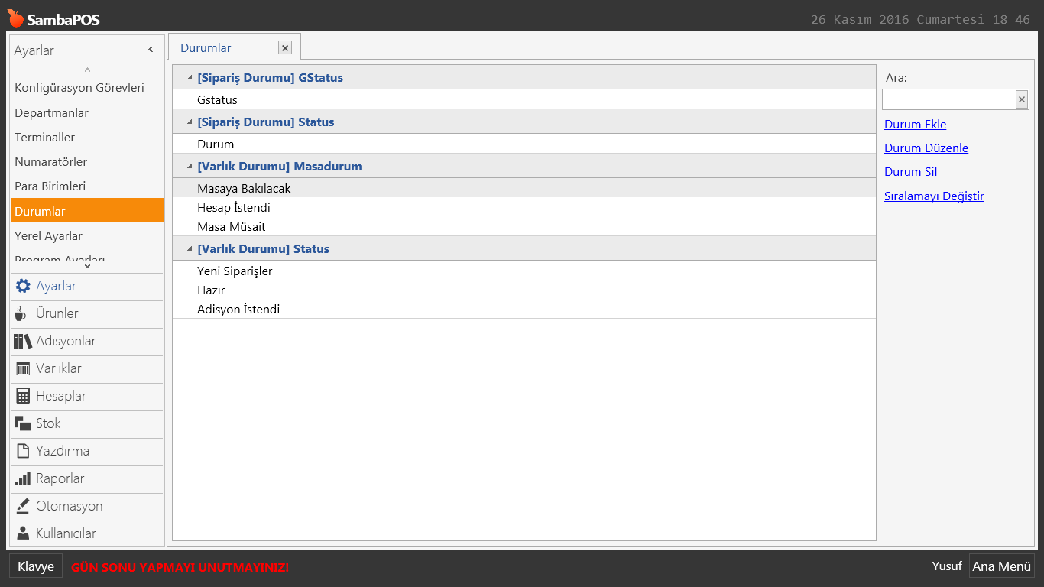Screen dimensions: 1044x587
Task: Click the Ara search input field
Action: coord(948,99)
